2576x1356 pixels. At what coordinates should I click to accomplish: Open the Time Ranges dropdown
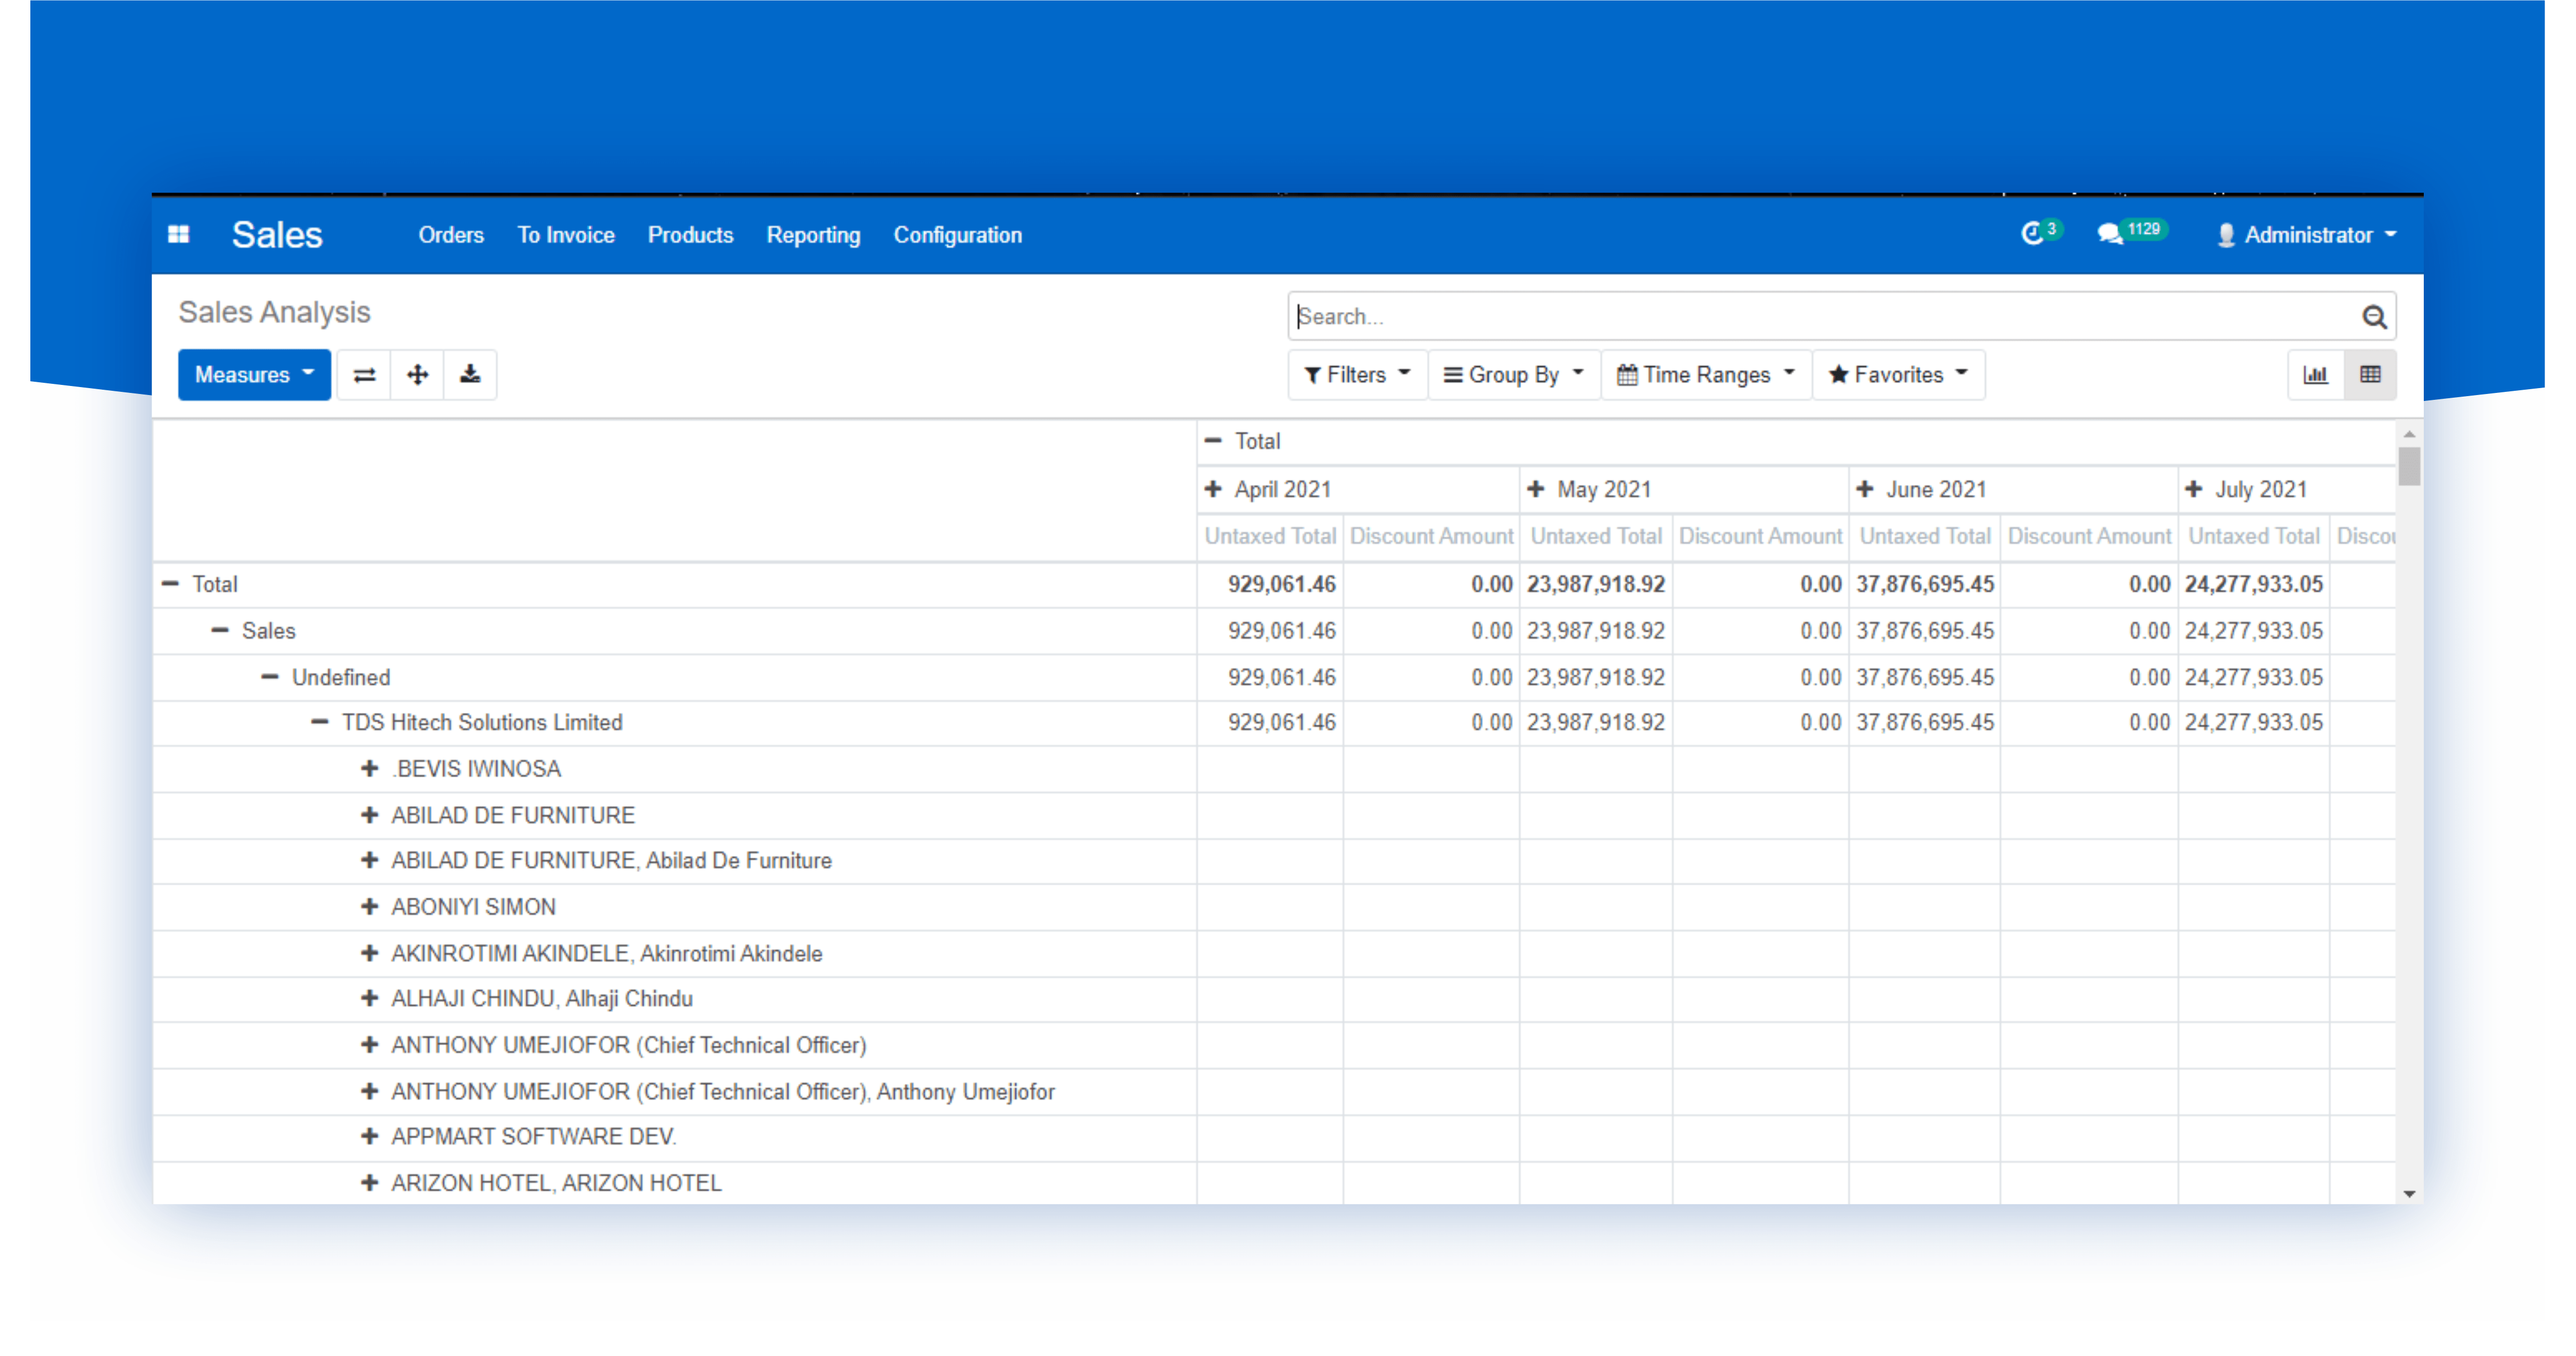pyautogui.click(x=1706, y=375)
